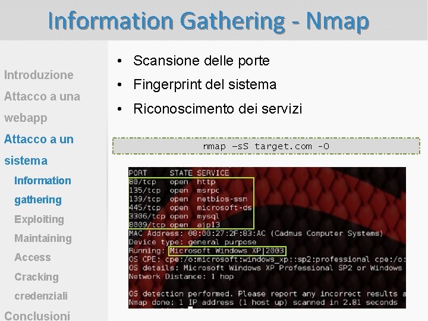Select the slide title Information Gathering - Nmap
The height and width of the screenshot is (321, 428).
pyautogui.click(x=209, y=22)
